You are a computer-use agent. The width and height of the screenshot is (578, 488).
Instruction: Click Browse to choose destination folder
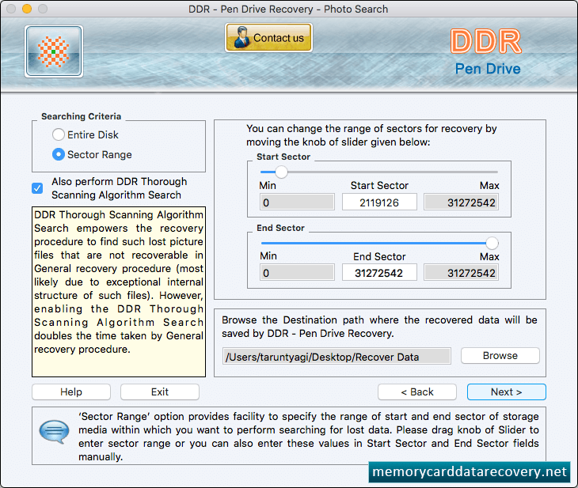click(500, 356)
